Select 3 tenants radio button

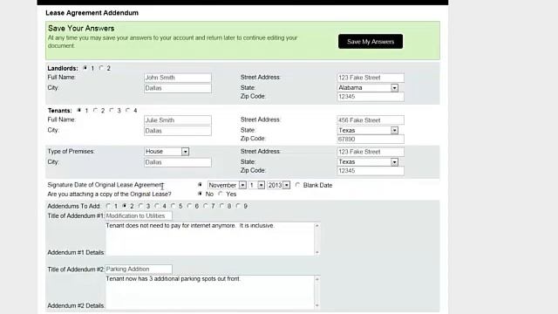click(x=112, y=110)
